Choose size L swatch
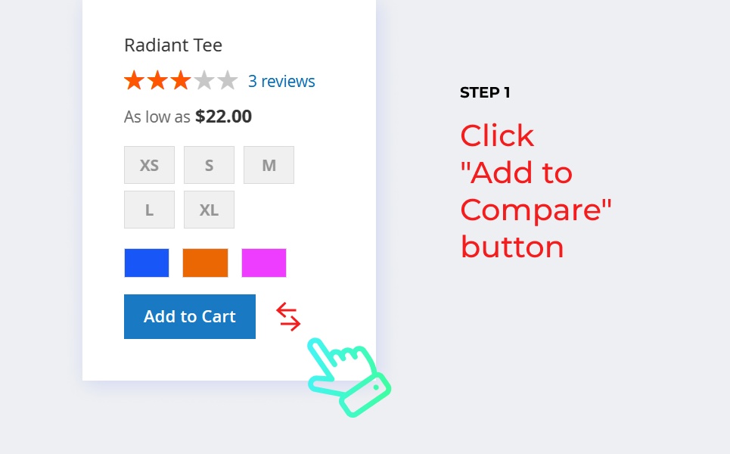Screen dimensions: 730x454 coord(150,210)
